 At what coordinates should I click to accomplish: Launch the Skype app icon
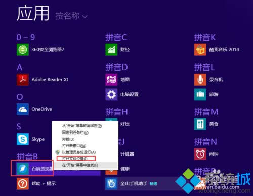(x=23, y=139)
